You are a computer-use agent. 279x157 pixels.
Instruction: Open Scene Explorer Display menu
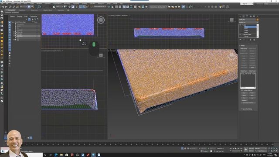(x=19, y=17)
